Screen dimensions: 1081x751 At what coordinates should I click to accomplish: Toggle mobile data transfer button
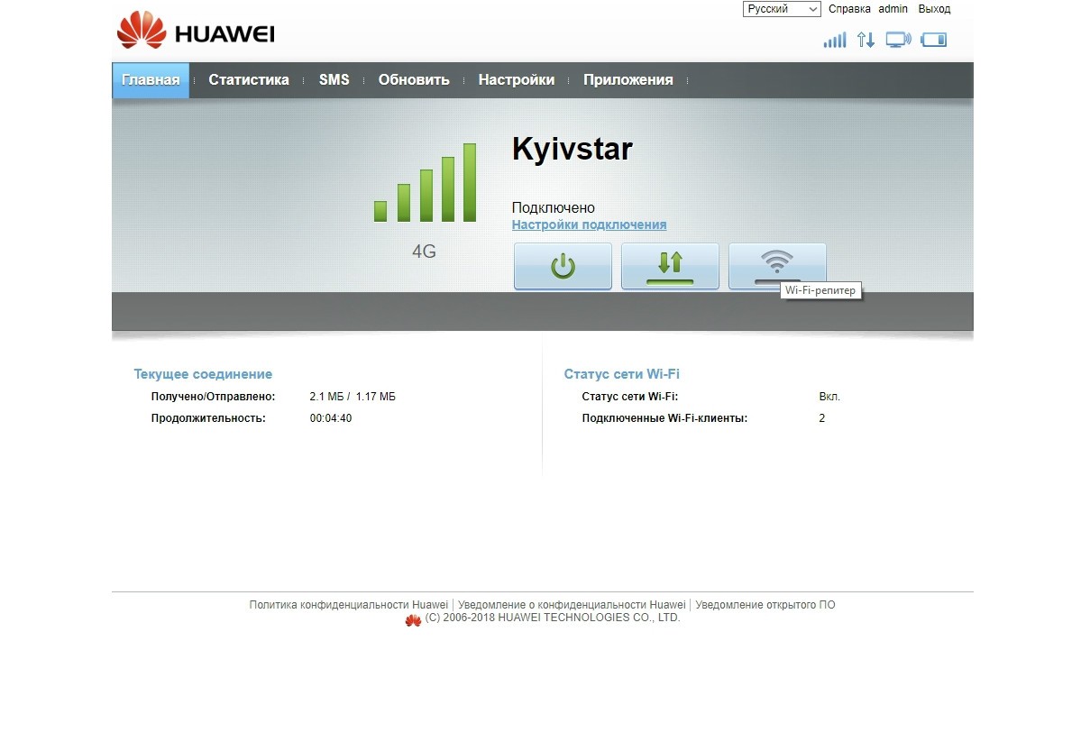coord(670,266)
